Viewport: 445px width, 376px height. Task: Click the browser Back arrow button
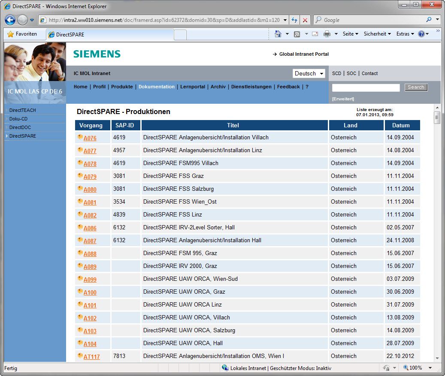coord(10,20)
